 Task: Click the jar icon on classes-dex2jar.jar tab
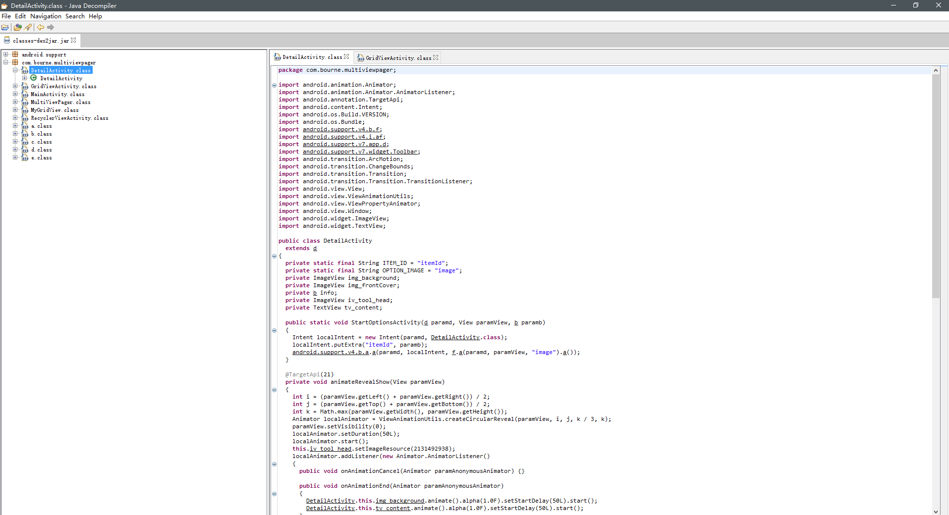[x=7, y=40]
